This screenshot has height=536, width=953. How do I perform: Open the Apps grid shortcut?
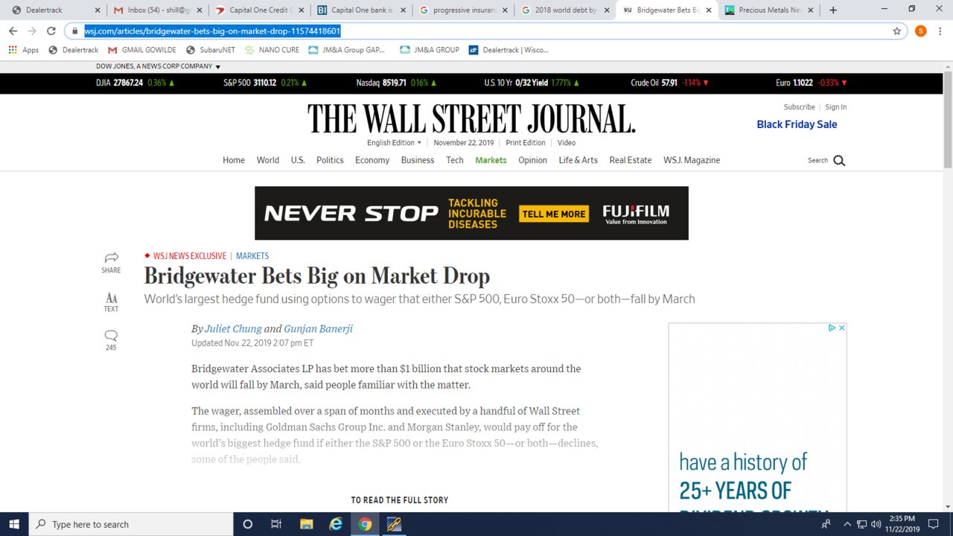click(x=23, y=50)
